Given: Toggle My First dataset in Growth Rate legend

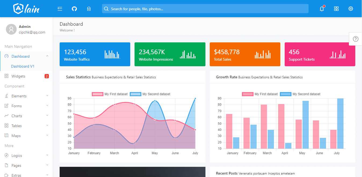Looking at the screenshot, I should coord(260,94).
